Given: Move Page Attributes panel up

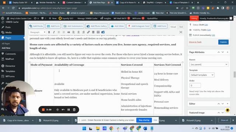Looking at the screenshot, I should [219, 52].
